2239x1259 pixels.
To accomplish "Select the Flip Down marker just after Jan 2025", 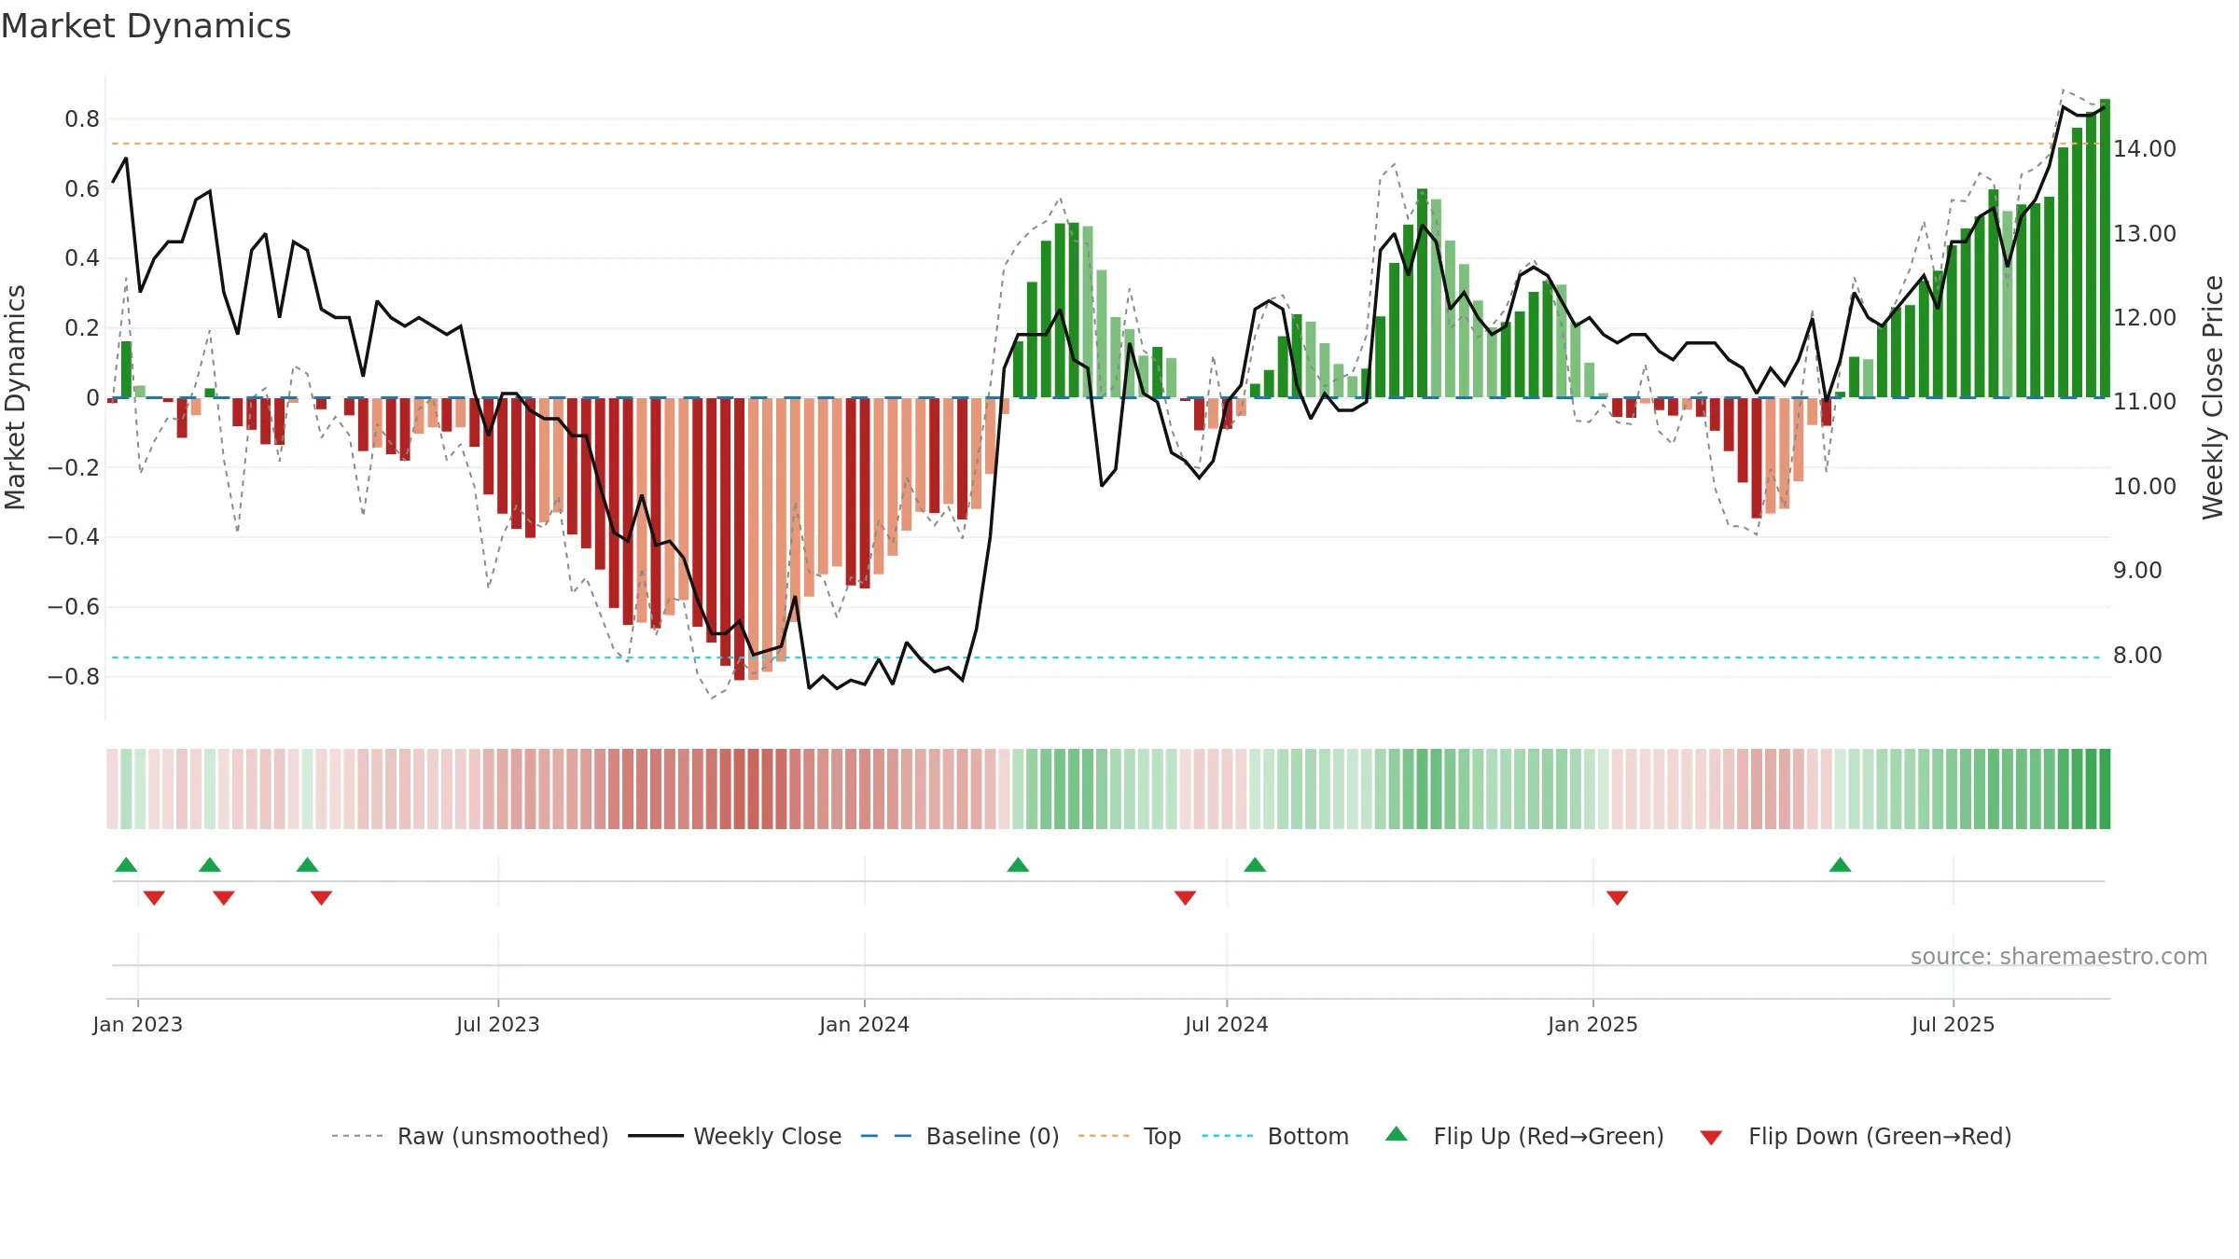I will [1617, 898].
